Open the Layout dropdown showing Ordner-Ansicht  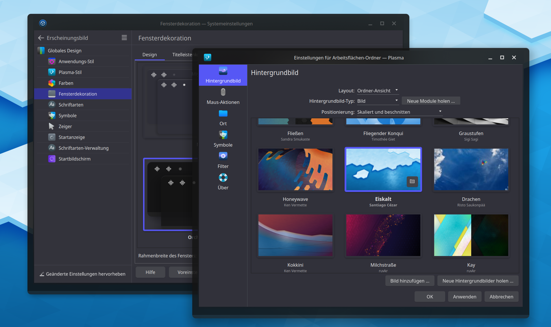click(377, 90)
